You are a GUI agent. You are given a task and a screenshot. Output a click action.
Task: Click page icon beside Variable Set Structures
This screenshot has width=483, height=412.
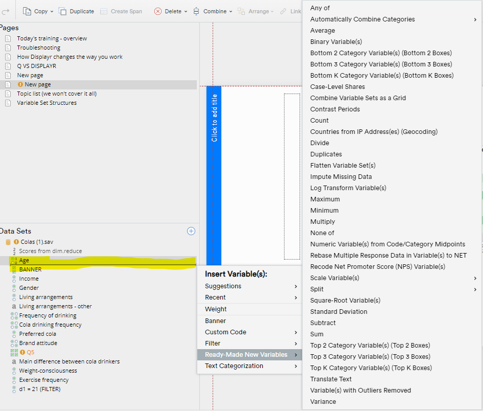tap(8, 103)
